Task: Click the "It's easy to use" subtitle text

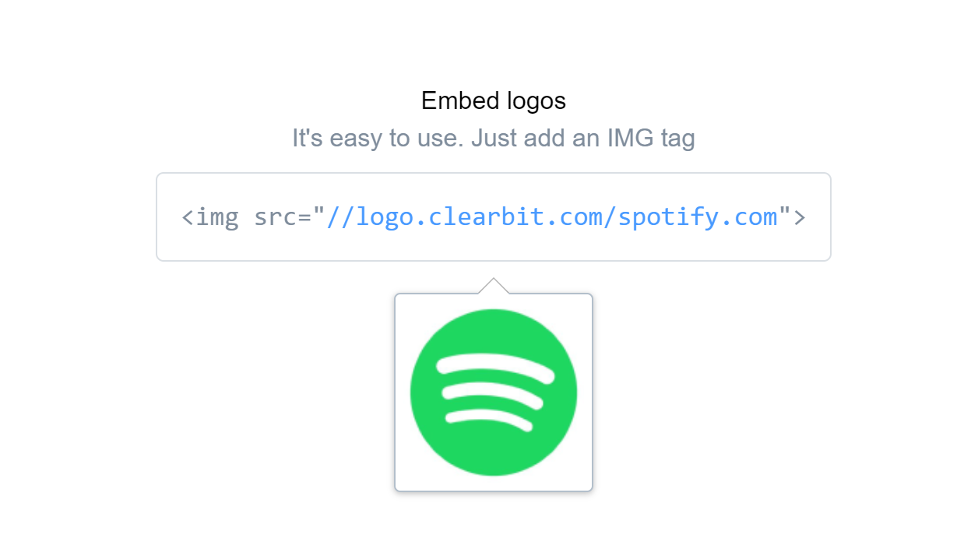Action: (x=378, y=138)
